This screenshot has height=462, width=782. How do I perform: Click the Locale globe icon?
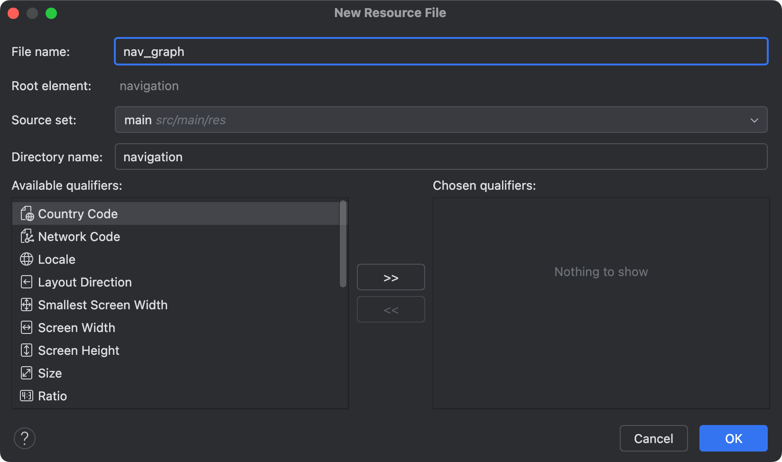click(27, 259)
